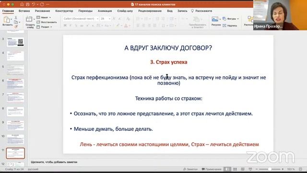Open the Вставить paste dropdown arrow
Image resolution: width=307 pixels, height=173 pixels.
[x=12, y=19]
